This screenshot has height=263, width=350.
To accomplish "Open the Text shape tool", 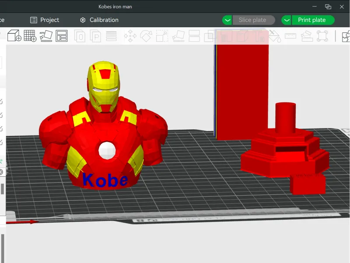I will pyautogui.click(x=259, y=36).
